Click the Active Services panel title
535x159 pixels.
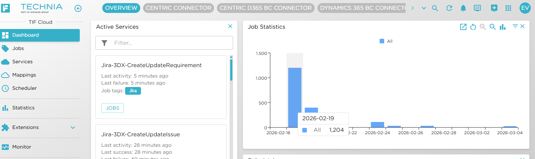pyautogui.click(x=117, y=27)
